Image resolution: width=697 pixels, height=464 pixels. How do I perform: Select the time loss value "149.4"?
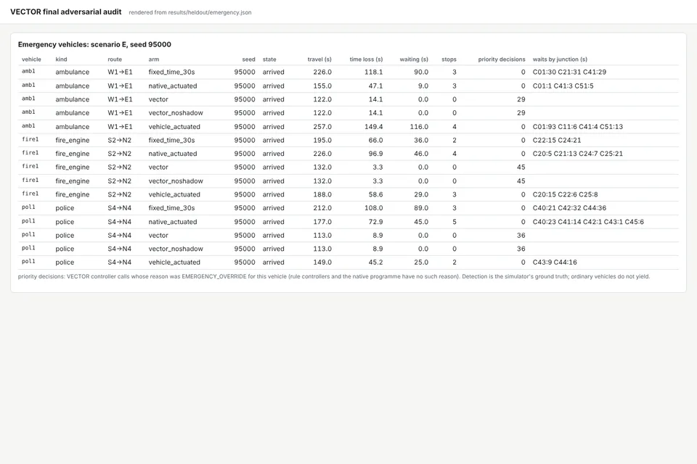pos(374,127)
